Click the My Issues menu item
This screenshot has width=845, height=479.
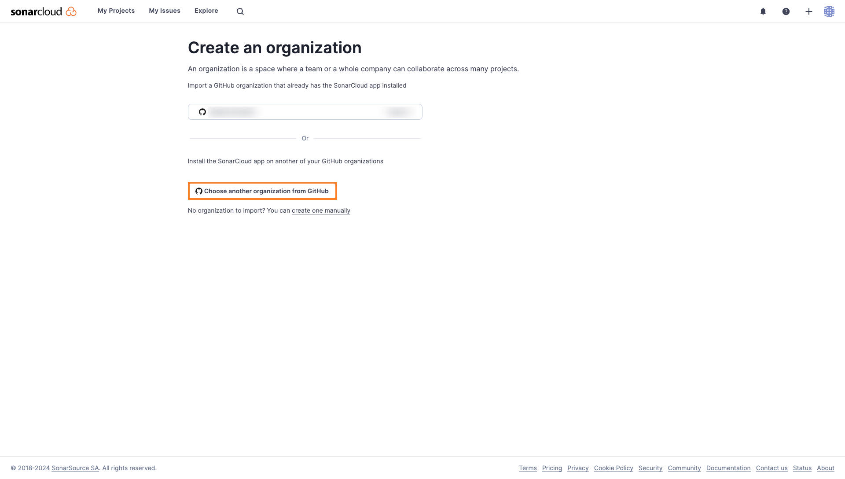tap(165, 11)
